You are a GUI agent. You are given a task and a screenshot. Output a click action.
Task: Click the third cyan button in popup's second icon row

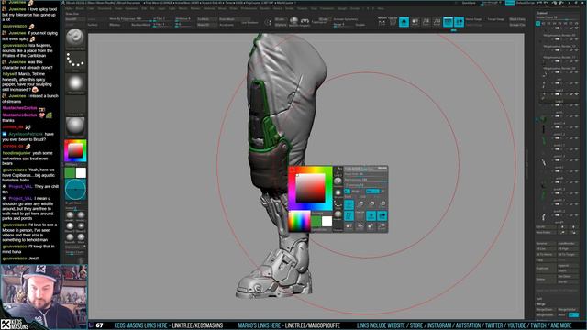tap(371, 215)
